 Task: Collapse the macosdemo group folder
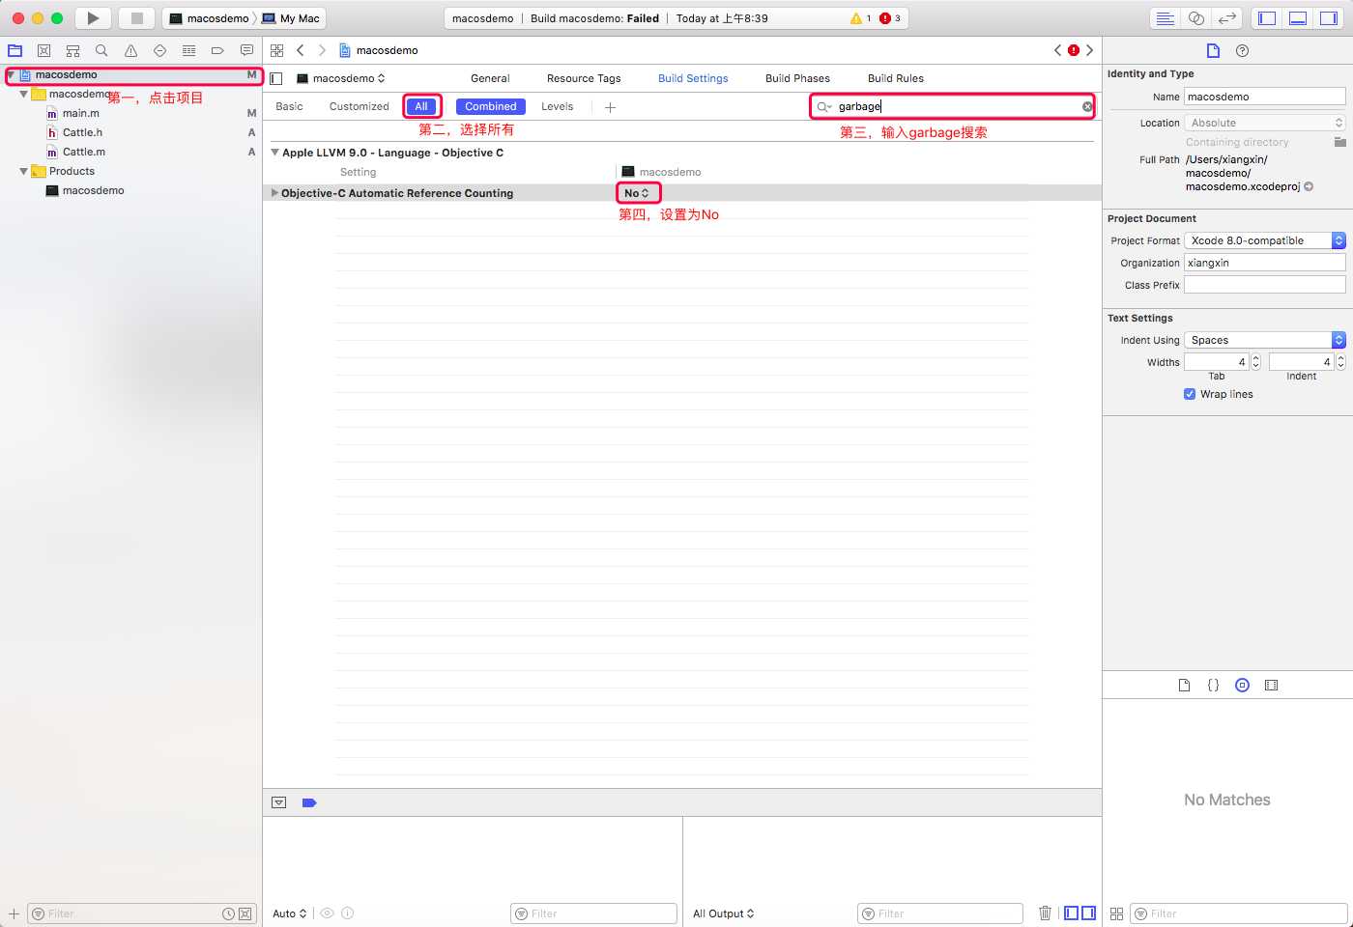[x=23, y=94]
